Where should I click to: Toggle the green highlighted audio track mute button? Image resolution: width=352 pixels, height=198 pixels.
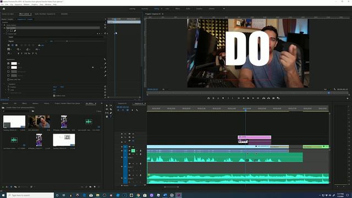[x=133, y=151]
